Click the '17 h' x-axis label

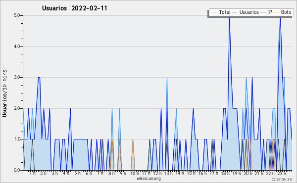click(x=214, y=173)
